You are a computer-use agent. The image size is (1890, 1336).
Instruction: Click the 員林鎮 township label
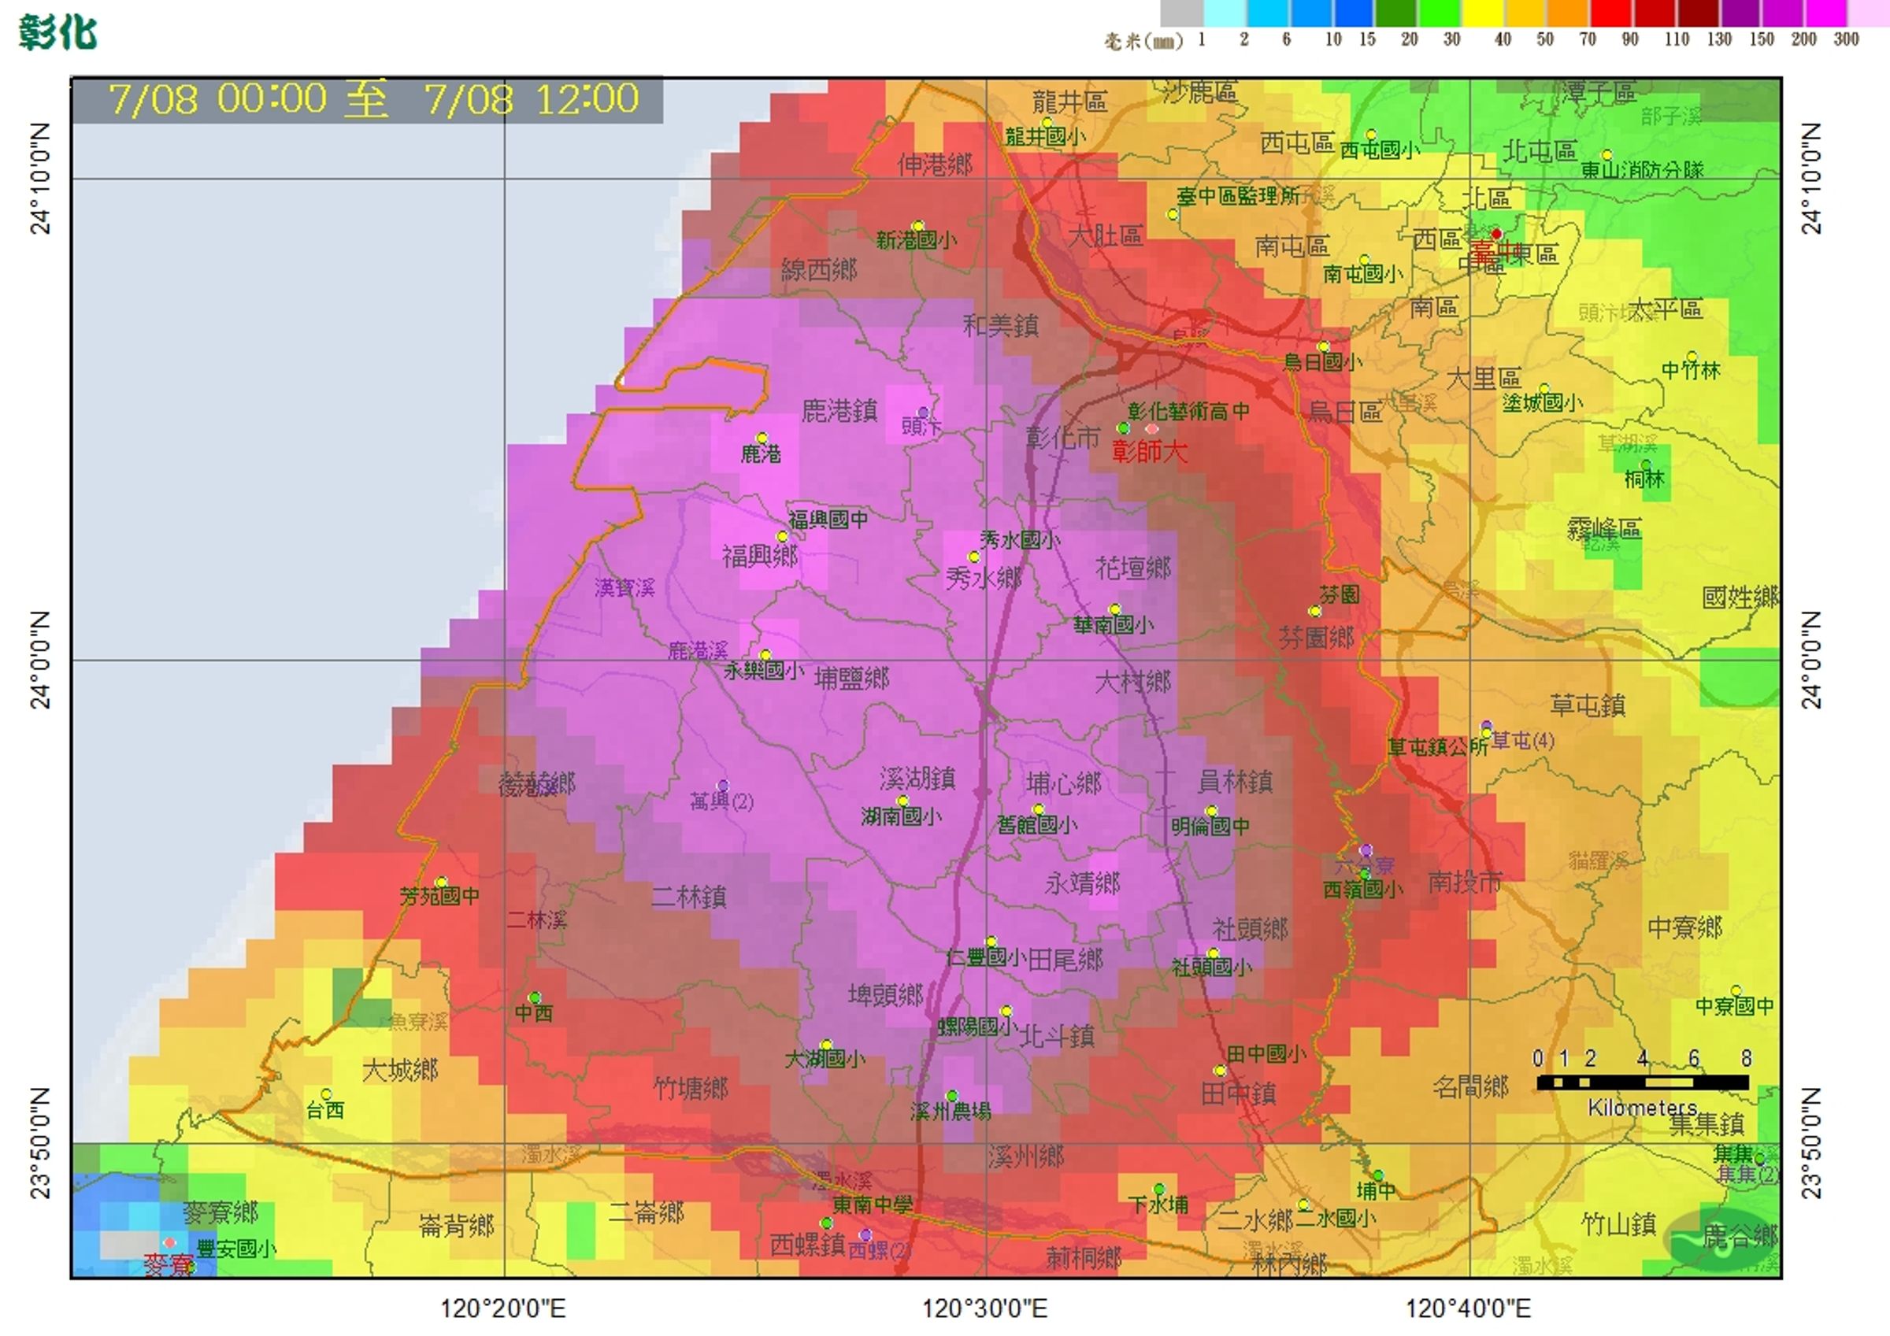(x=1235, y=780)
